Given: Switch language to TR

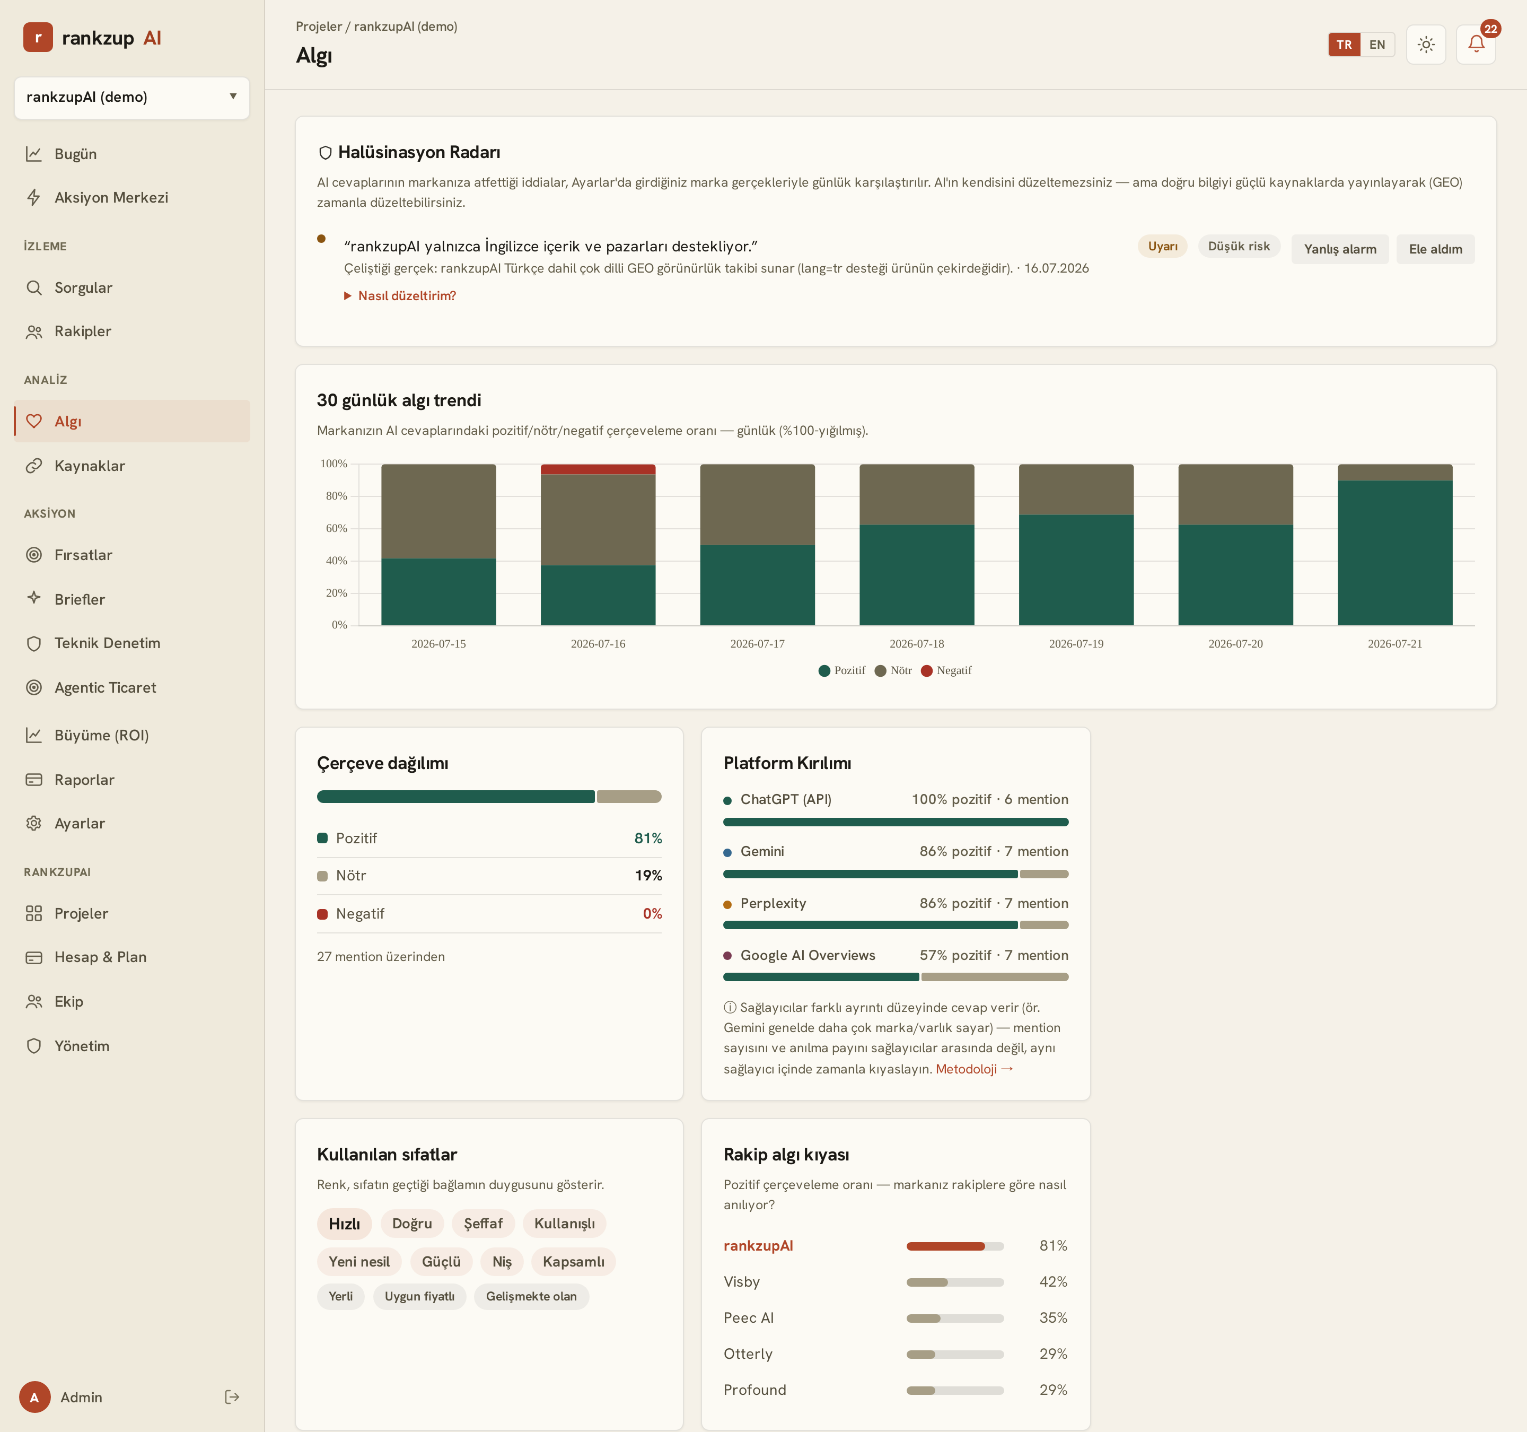Looking at the screenshot, I should tap(1344, 45).
